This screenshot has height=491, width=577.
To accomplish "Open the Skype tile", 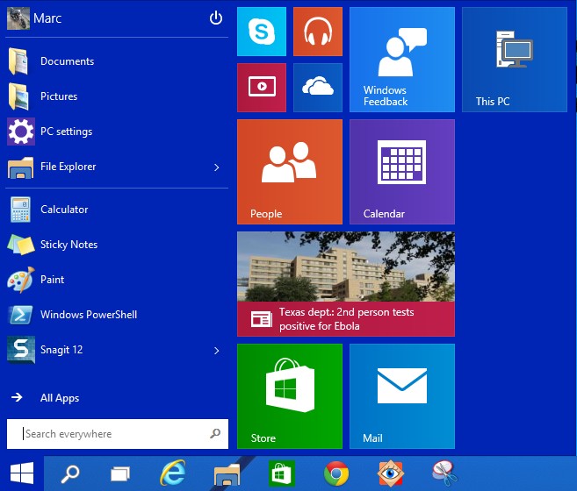I will pos(261,32).
